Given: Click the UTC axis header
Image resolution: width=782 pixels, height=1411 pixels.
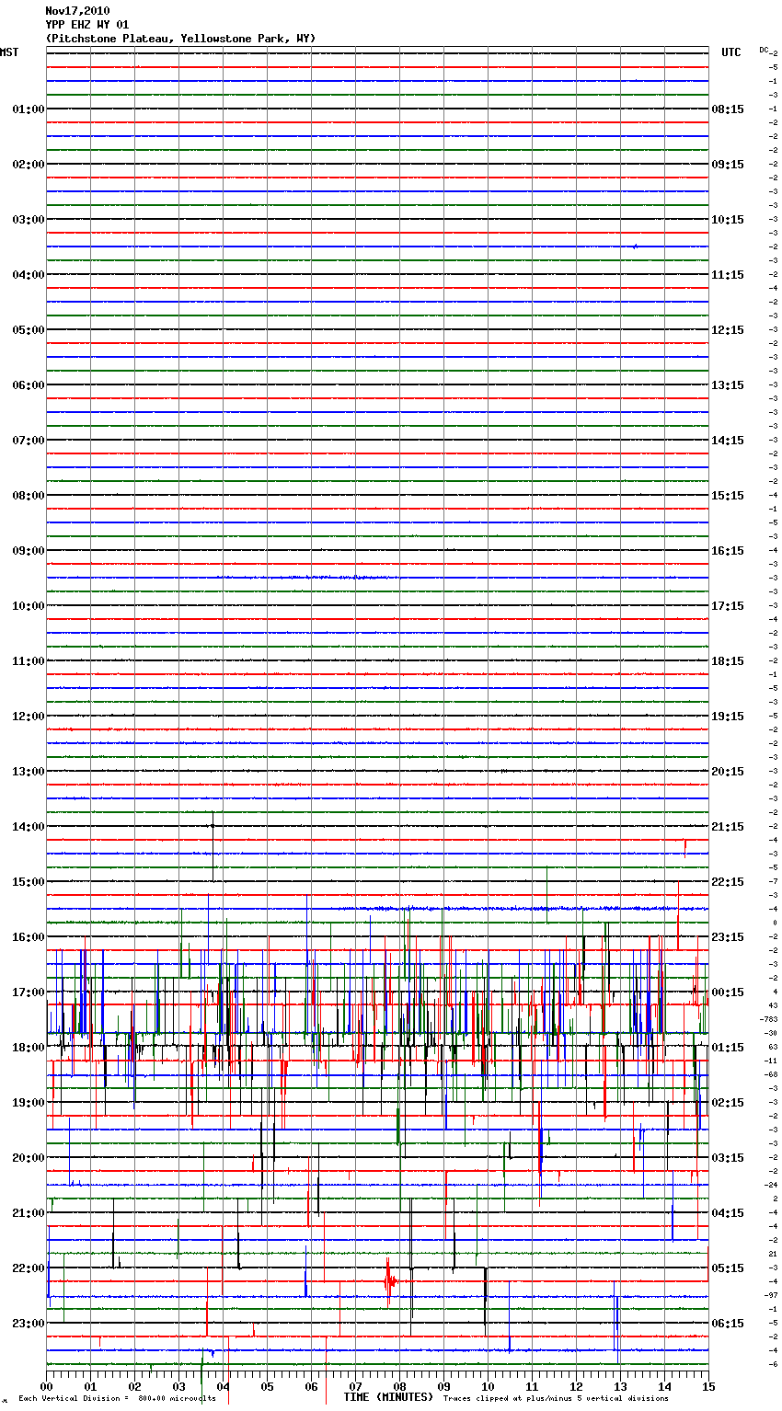Looking at the screenshot, I should pyautogui.click(x=731, y=52).
